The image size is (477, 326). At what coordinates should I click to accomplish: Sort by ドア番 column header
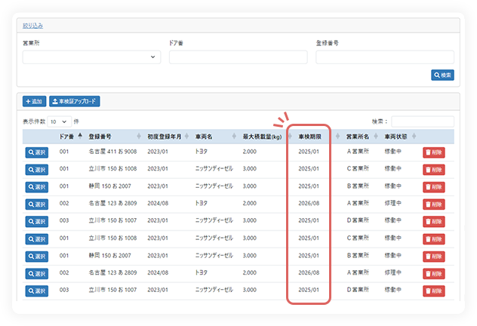click(68, 137)
